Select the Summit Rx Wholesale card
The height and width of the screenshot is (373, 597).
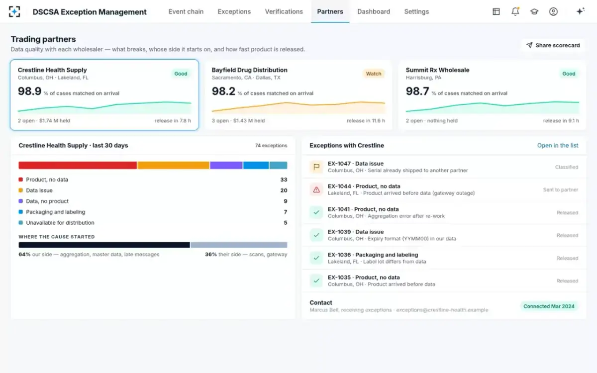(493, 95)
